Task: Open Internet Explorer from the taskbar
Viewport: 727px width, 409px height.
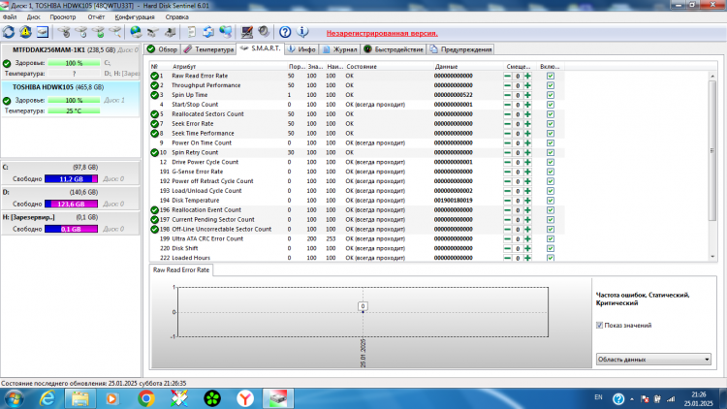Action: [x=47, y=398]
